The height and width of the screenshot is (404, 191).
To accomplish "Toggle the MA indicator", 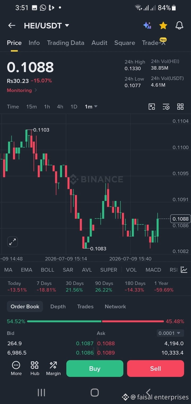I will 8,270.
